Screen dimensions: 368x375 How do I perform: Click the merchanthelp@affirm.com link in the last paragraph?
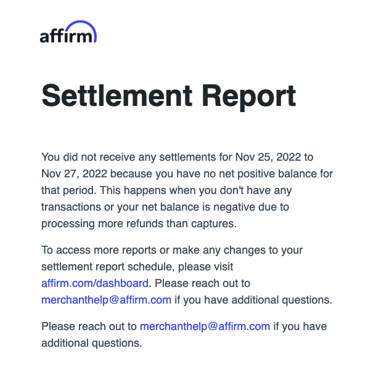(205, 326)
